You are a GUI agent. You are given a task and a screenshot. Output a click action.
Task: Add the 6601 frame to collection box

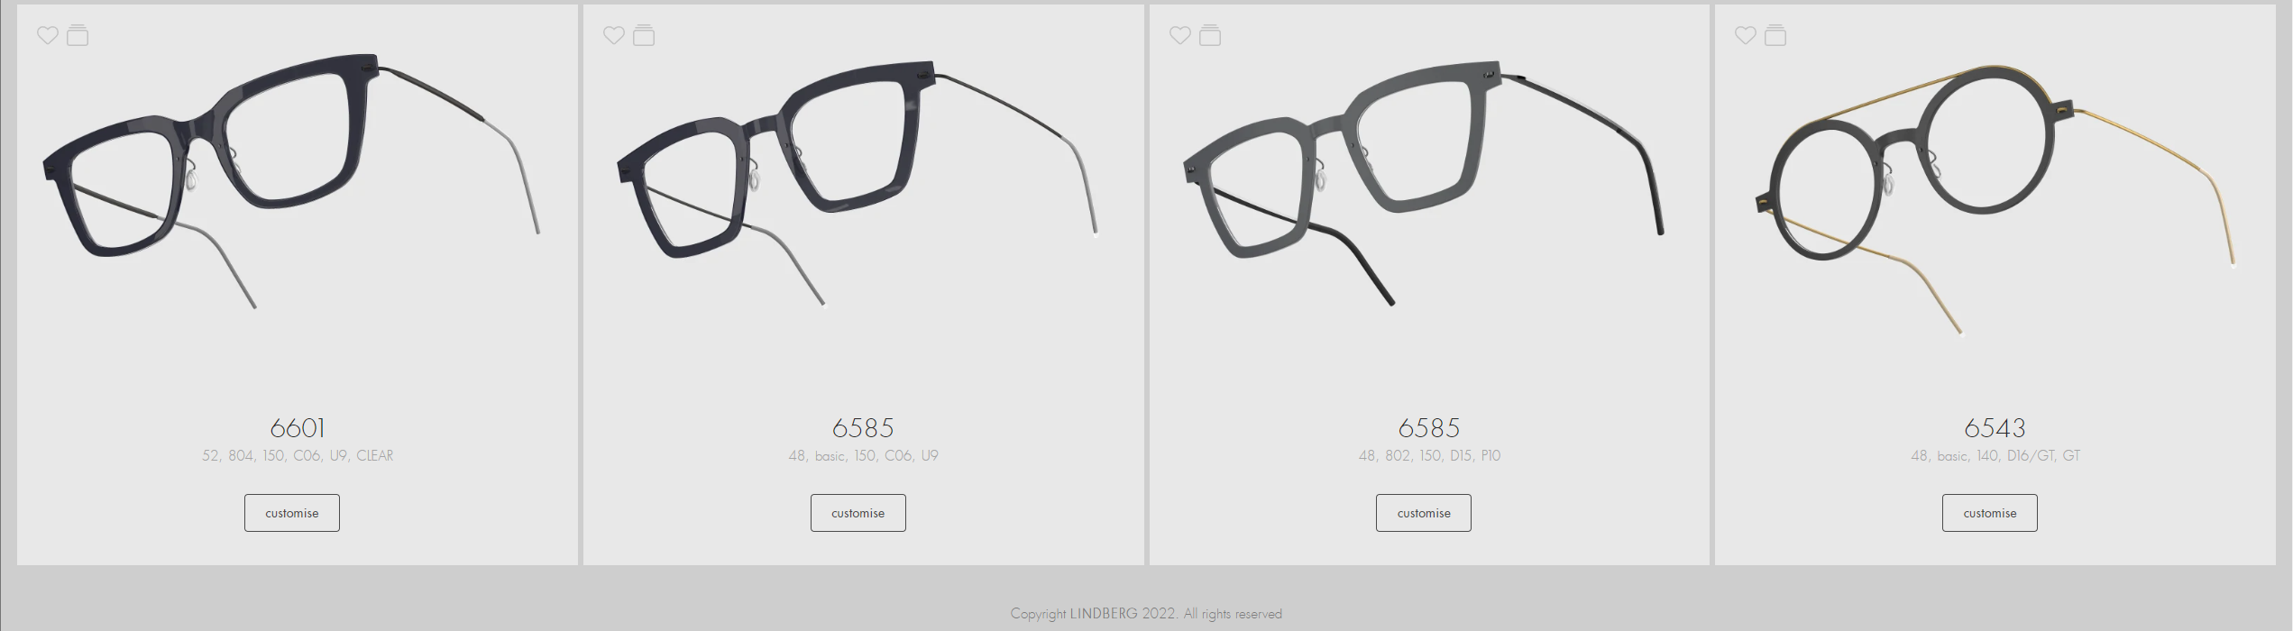pos(78,35)
